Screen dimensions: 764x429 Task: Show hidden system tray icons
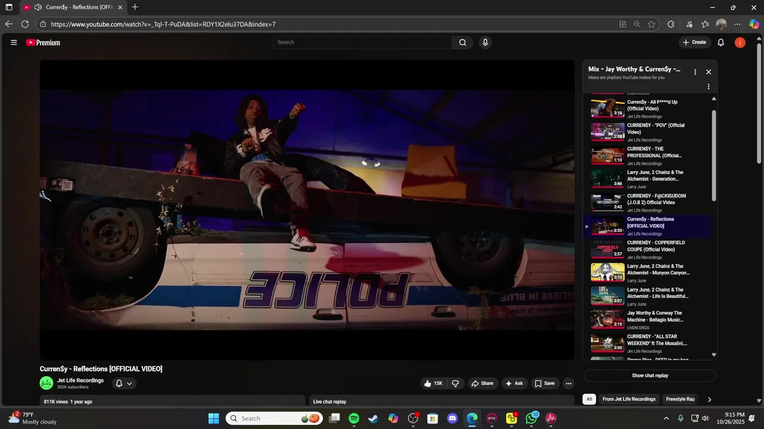pos(666,418)
